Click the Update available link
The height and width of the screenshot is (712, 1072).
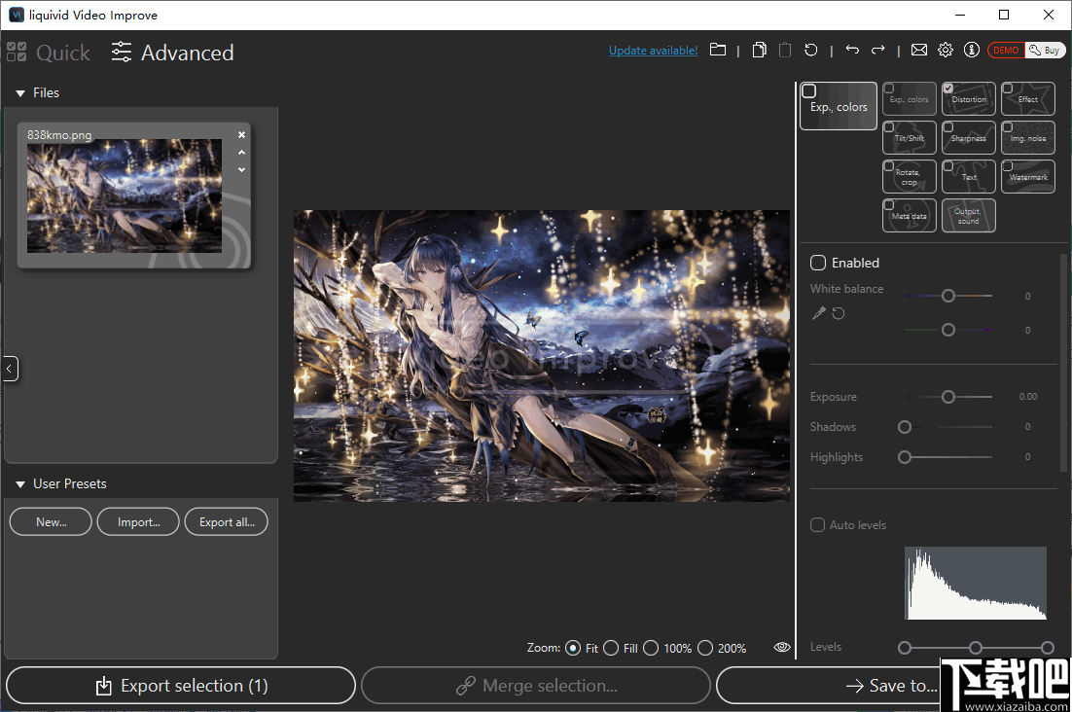click(653, 50)
